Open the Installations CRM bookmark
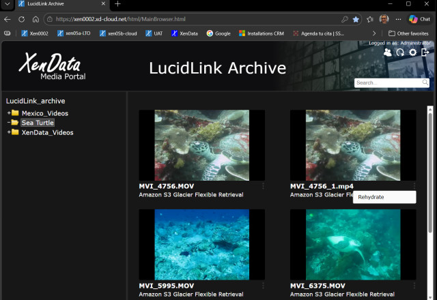 pyautogui.click(x=261, y=33)
